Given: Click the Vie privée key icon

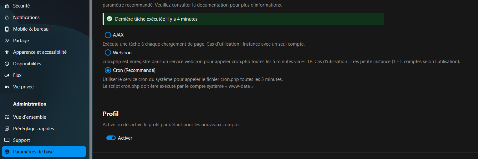Looking at the screenshot, I should pyautogui.click(x=7, y=87).
